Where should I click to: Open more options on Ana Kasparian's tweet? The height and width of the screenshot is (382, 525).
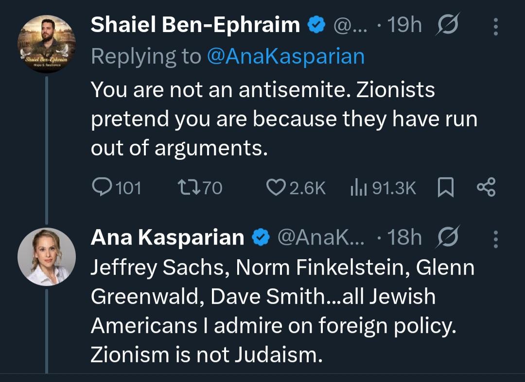click(496, 238)
